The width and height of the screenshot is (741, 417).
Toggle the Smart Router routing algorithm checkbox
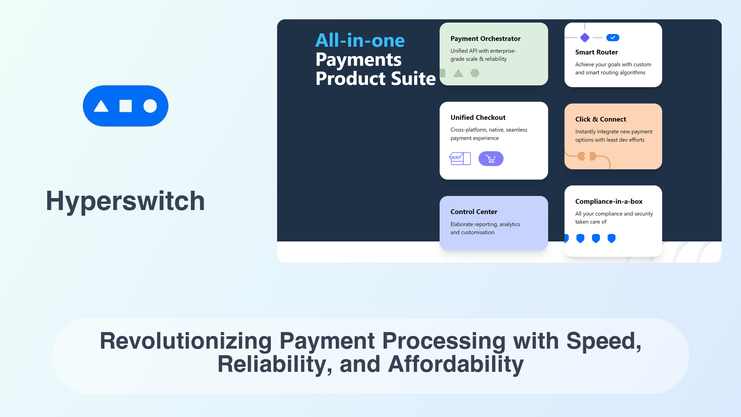pos(613,37)
